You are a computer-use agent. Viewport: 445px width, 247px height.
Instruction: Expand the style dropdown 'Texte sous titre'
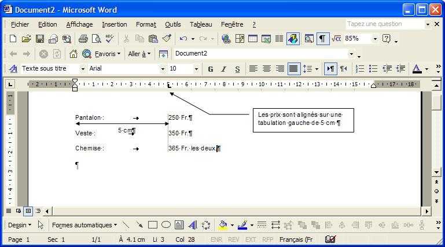pyautogui.click(x=83, y=69)
